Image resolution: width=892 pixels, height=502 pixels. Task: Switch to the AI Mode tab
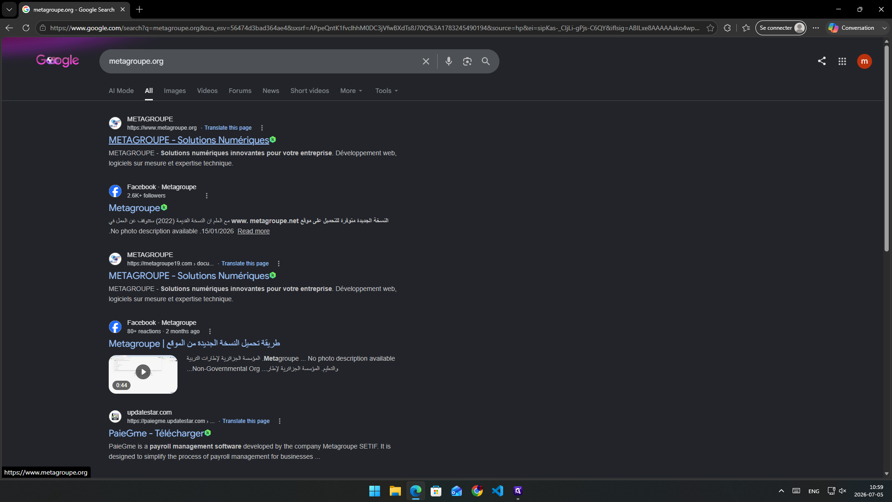[121, 91]
